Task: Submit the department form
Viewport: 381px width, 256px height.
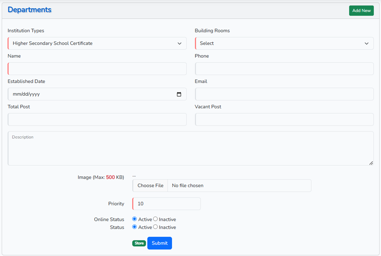Action: point(159,243)
